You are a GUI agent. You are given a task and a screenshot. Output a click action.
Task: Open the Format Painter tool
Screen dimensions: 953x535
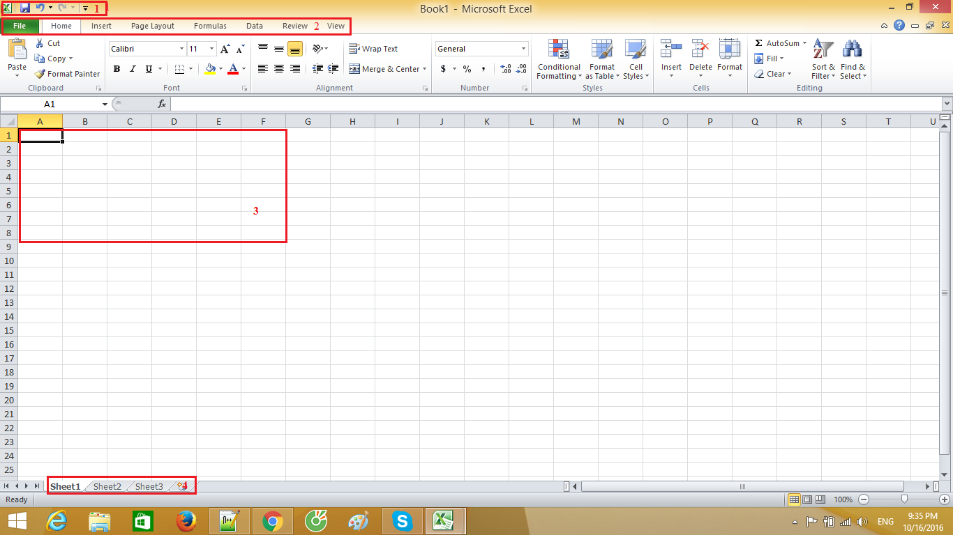(x=67, y=73)
